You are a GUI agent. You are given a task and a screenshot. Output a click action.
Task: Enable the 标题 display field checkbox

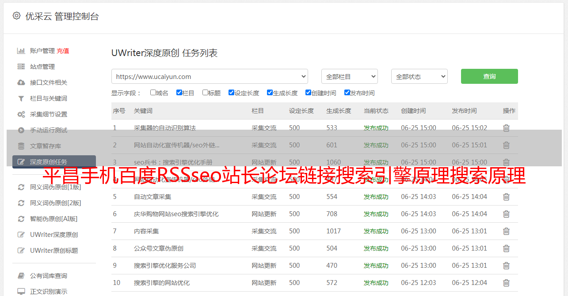(205, 93)
